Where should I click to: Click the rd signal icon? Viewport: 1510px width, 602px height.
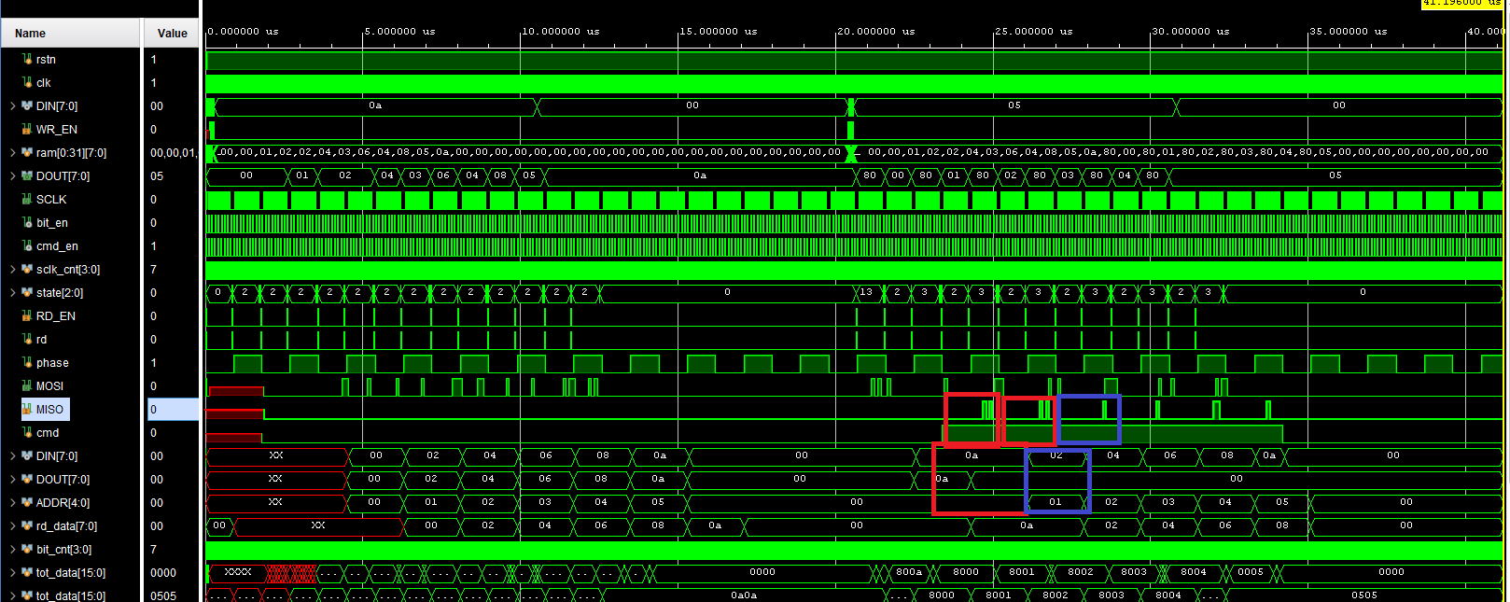tap(27, 339)
